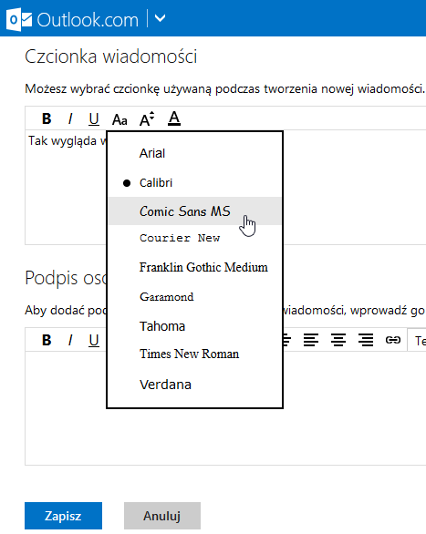Viewport: 426px width, 534px height.
Task: Click the Anuluj cancel button
Action: click(161, 516)
